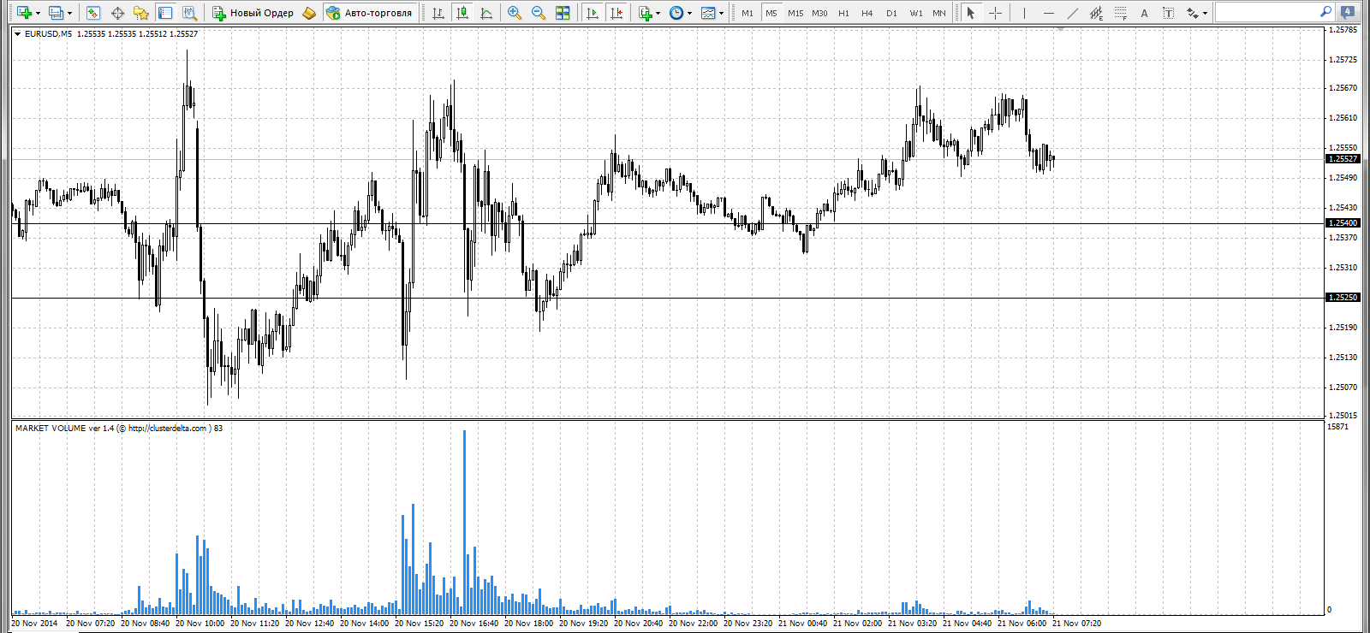Viewport: 1370px width, 633px height.
Task: Toggle the Авто-торговля button
Action: pos(369,13)
